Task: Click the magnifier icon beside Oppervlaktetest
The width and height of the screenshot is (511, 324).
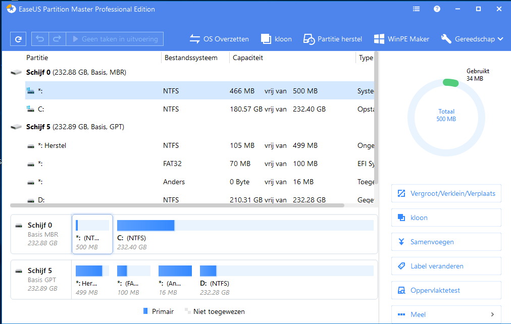Action: 401,290
